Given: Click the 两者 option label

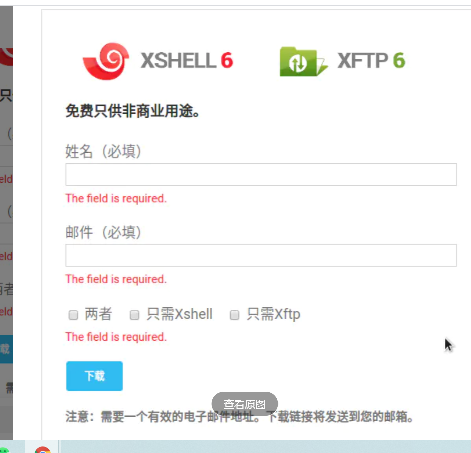Looking at the screenshot, I should (x=98, y=314).
